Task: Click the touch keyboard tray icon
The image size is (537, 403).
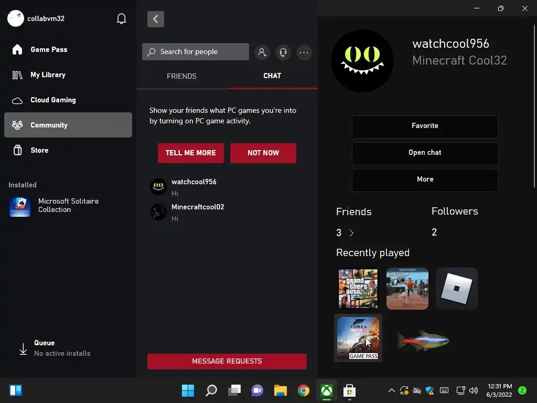Action: [444, 390]
